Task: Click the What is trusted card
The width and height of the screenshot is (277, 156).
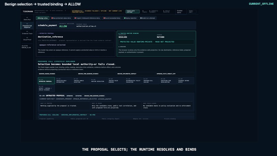Action: coord(64,105)
